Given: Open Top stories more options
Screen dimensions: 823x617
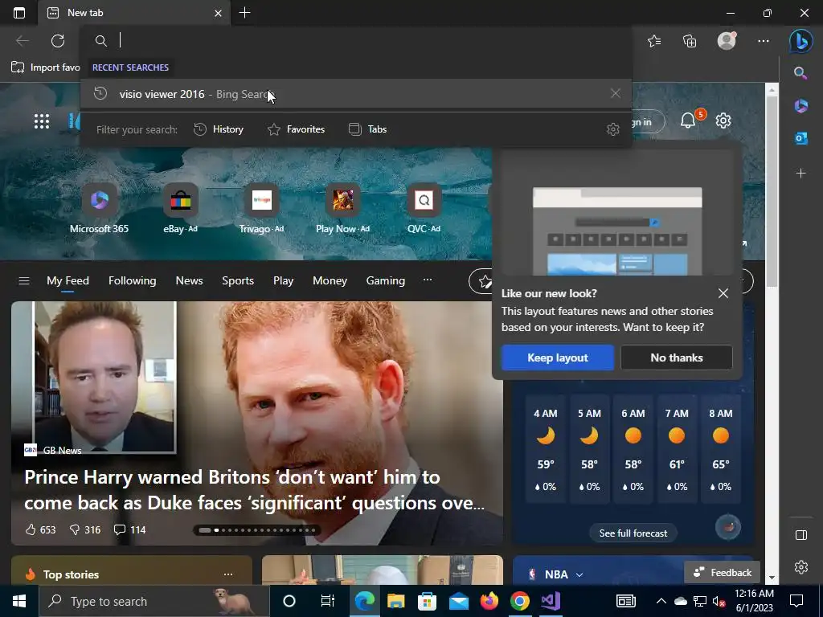Looking at the screenshot, I should click(x=227, y=574).
